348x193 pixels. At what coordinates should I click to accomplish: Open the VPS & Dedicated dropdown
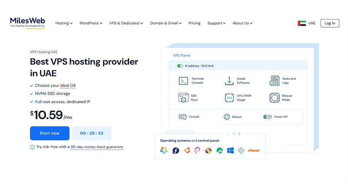pos(126,23)
